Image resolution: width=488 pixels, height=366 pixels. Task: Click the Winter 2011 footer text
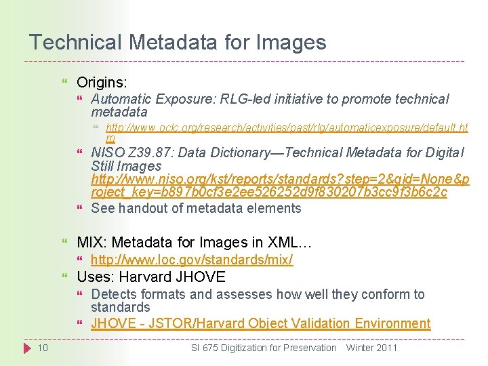click(371, 348)
